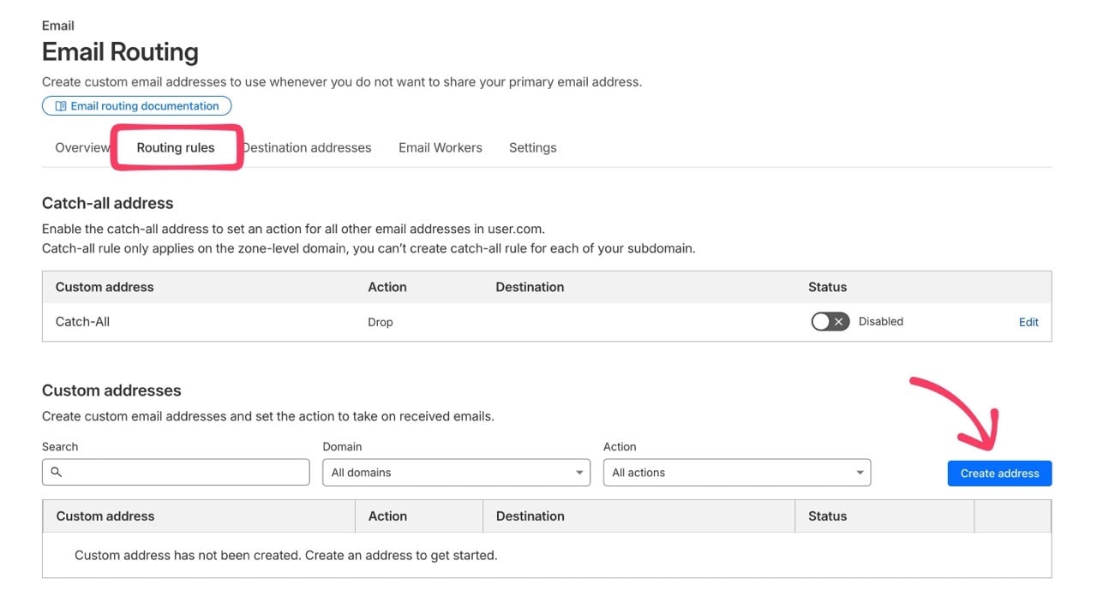Click the magnifier icon in the search box

pyautogui.click(x=56, y=472)
